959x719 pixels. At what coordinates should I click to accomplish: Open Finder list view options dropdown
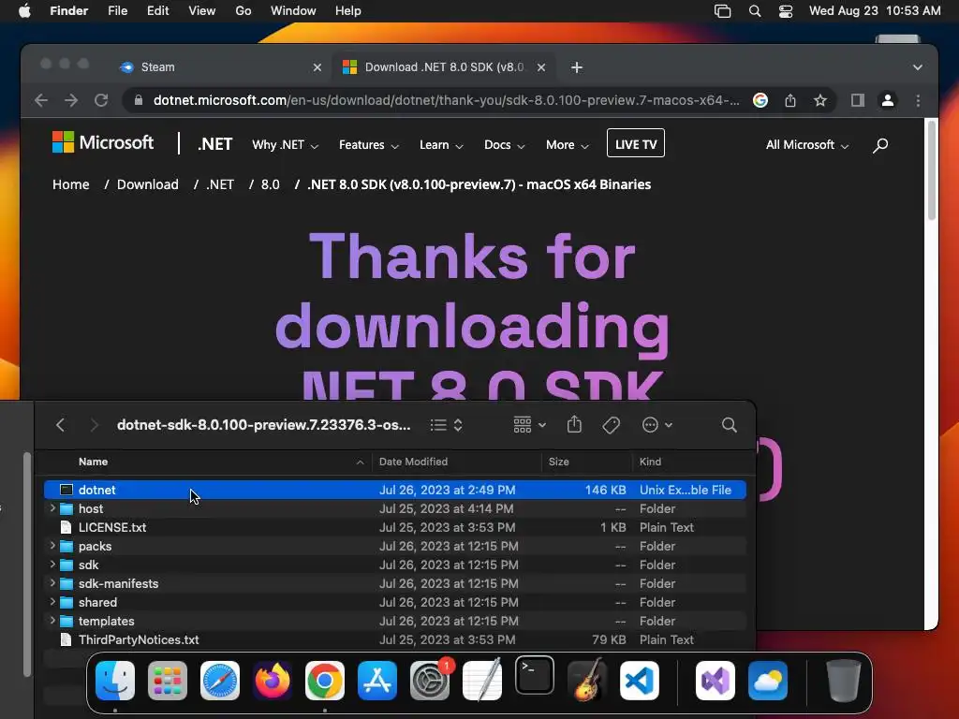click(x=446, y=425)
